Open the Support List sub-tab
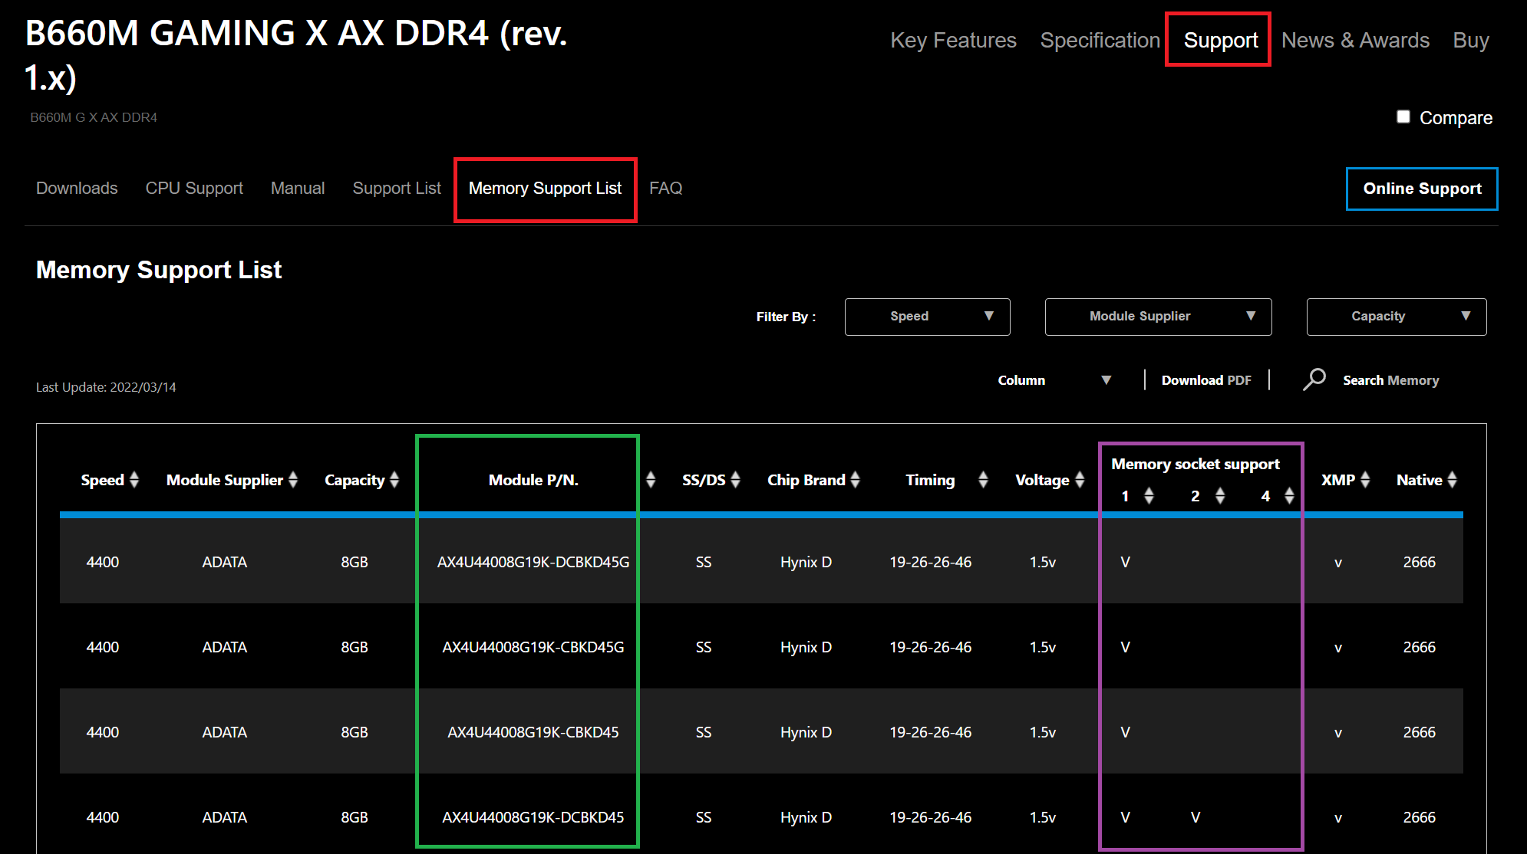The image size is (1527, 854). coord(397,188)
